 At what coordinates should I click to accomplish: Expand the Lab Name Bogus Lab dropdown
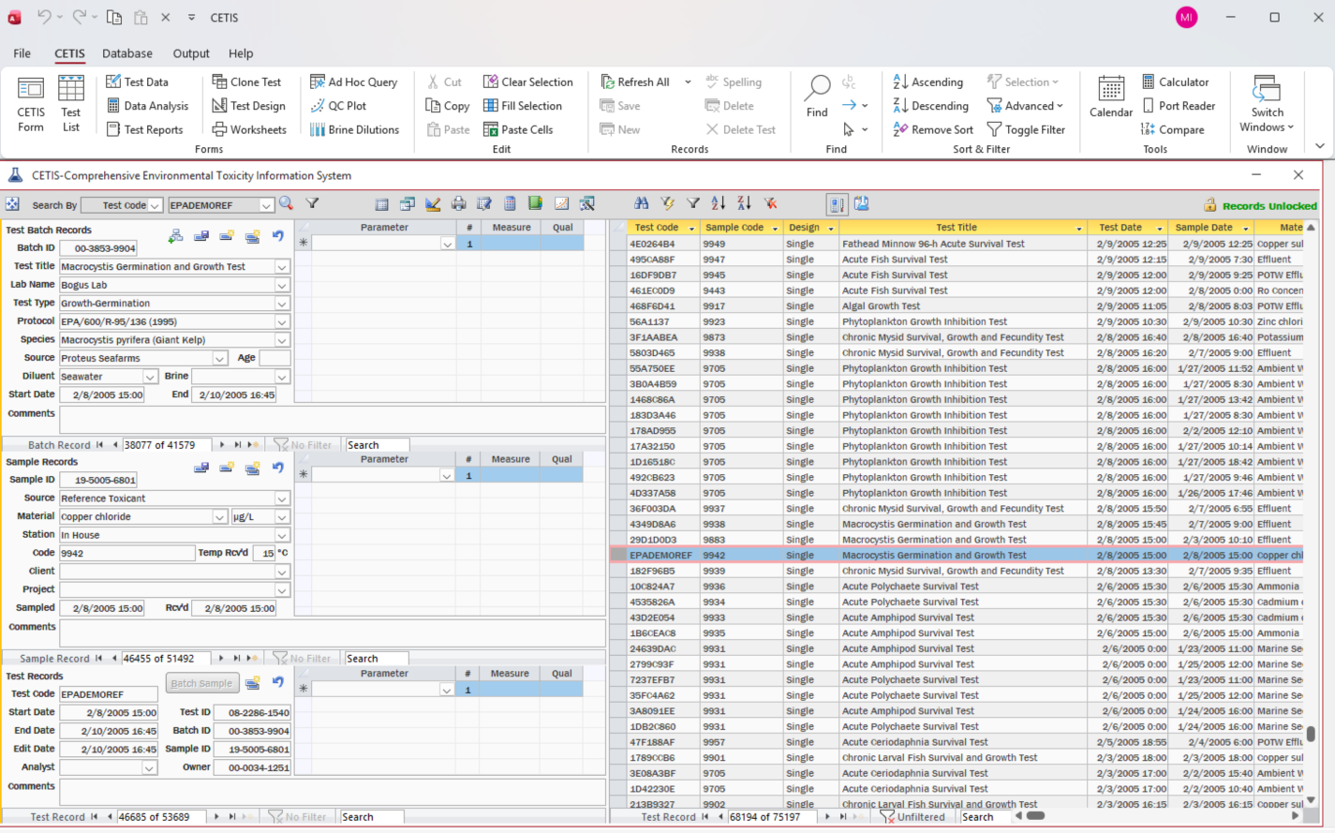tap(282, 285)
